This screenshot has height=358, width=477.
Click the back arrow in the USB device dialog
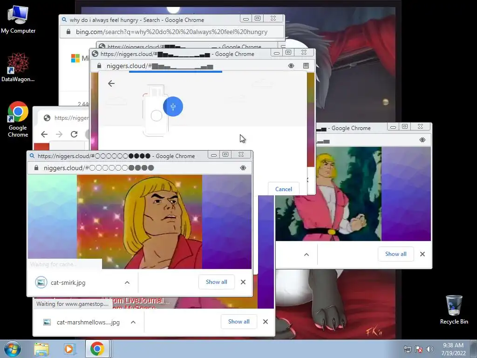click(111, 83)
